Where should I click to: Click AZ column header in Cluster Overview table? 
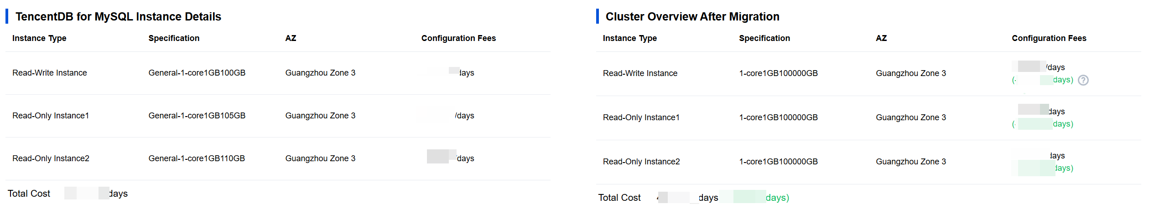pyautogui.click(x=881, y=38)
